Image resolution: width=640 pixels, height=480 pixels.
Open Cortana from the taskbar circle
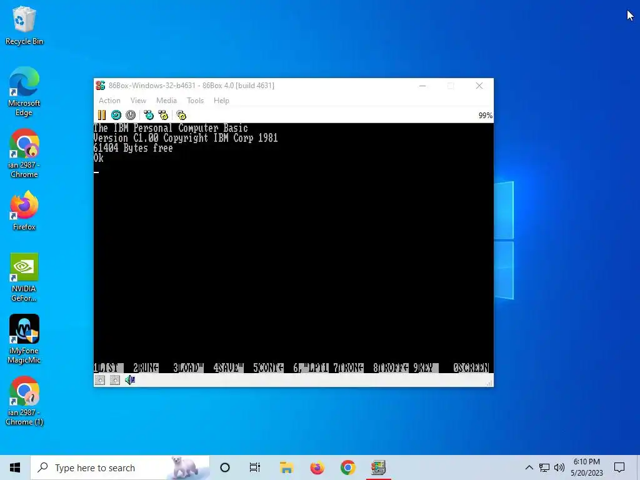(x=225, y=467)
